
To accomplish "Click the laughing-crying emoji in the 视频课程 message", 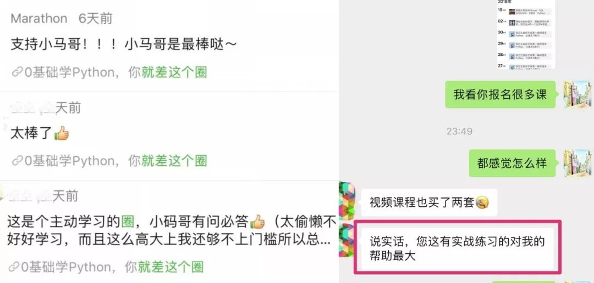I will click(x=482, y=202).
